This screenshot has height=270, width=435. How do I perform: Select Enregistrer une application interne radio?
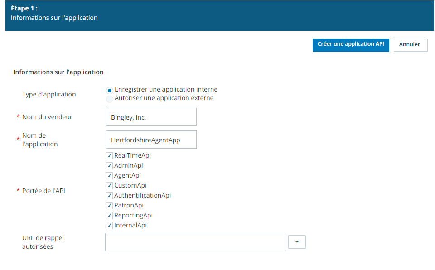(110, 90)
